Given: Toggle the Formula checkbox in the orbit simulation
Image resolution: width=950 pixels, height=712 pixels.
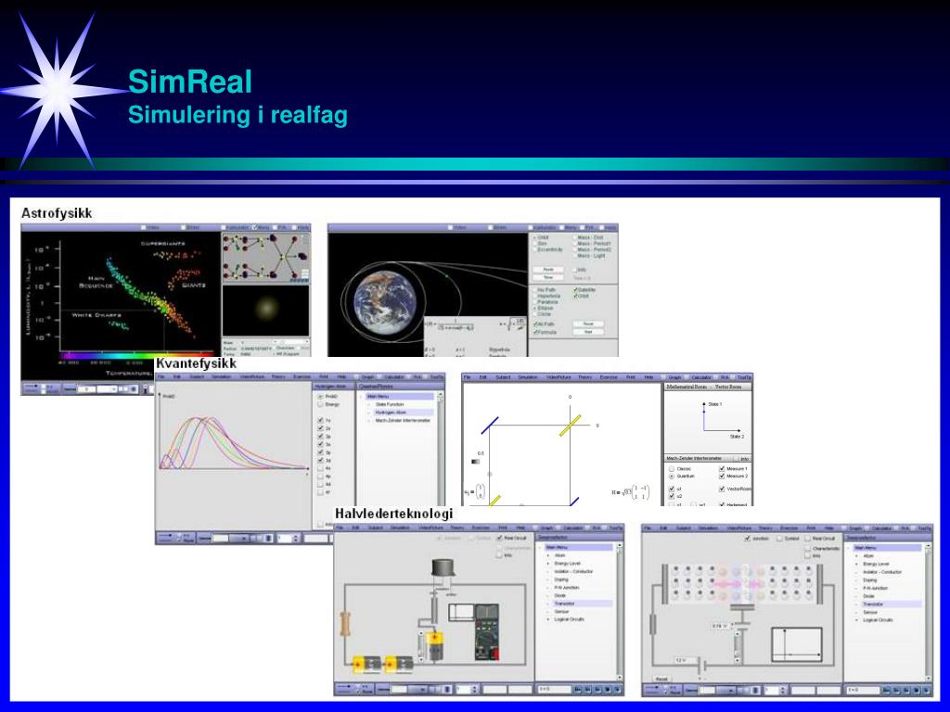Looking at the screenshot, I should [535, 332].
